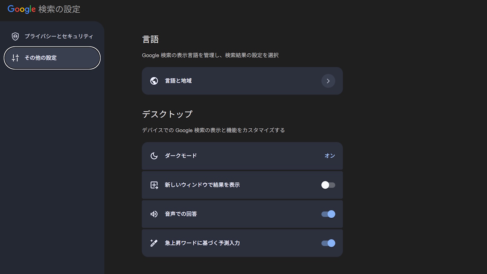Open プライバシーとセキュリティ in the sidebar
The image size is (487, 274).
(59, 37)
